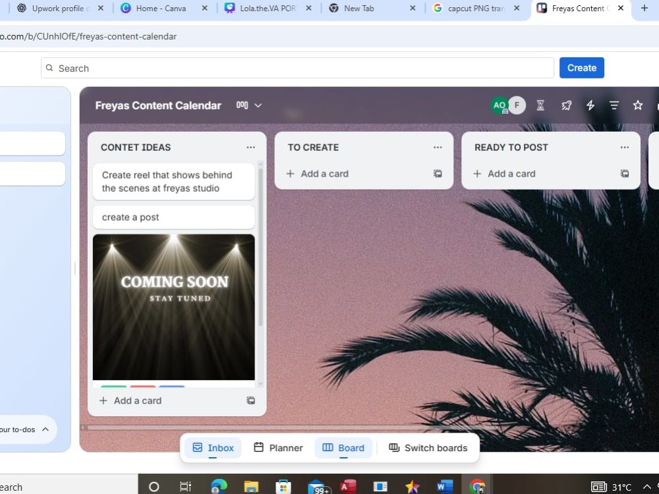Open the 'create a post' card
Viewport: 659px width, 494px height.
point(173,217)
